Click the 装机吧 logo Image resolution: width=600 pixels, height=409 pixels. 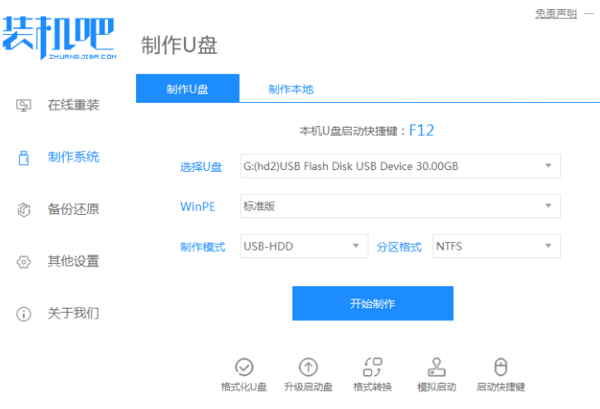[59, 37]
